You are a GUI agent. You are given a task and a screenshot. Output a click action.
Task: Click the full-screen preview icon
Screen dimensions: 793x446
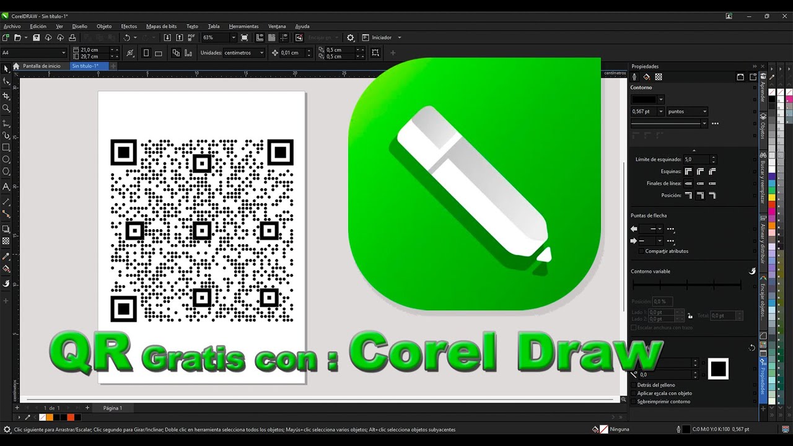[245, 38]
